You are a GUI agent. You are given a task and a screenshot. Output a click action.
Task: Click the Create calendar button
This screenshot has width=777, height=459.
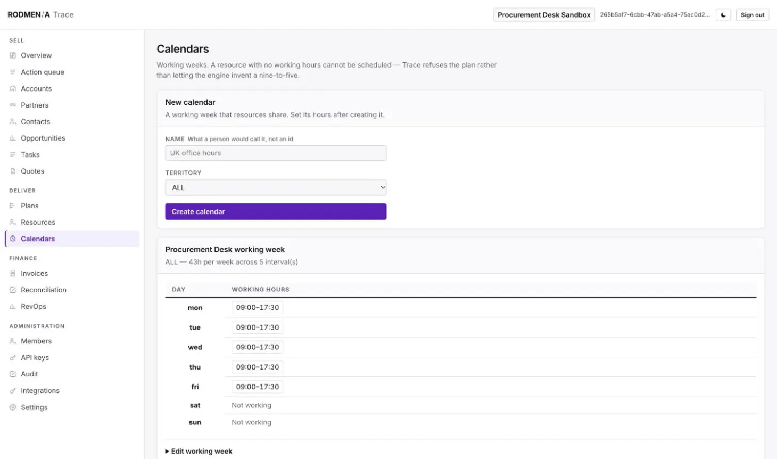pos(276,211)
